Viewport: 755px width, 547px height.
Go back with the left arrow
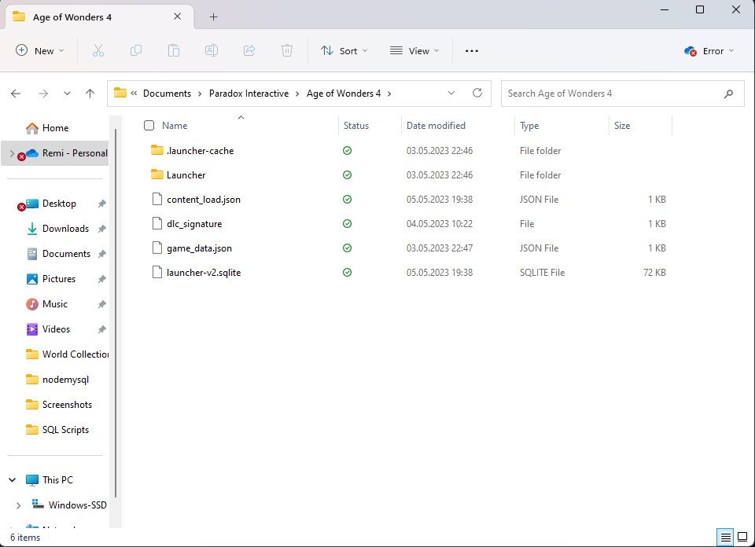click(x=16, y=94)
